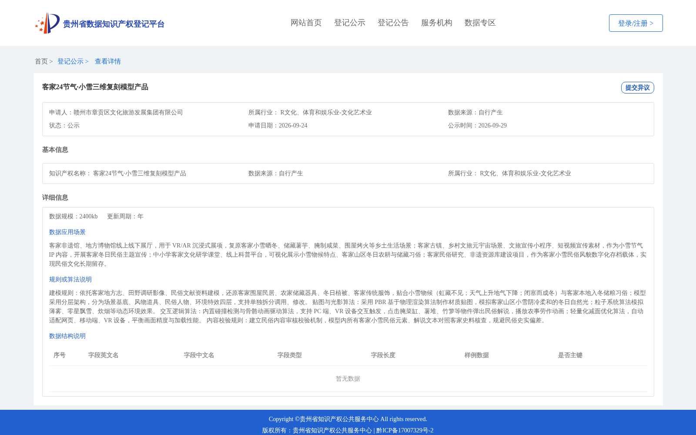Click the 字段长度 column header
Screen dimensions: 696x435
point(383,355)
